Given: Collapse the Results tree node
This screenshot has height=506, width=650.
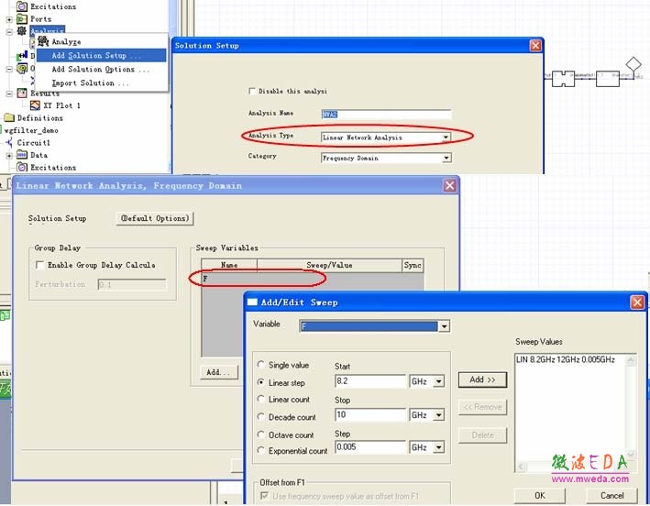Looking at the screenshot, I should pyautogui.click(x=9, y=93).
